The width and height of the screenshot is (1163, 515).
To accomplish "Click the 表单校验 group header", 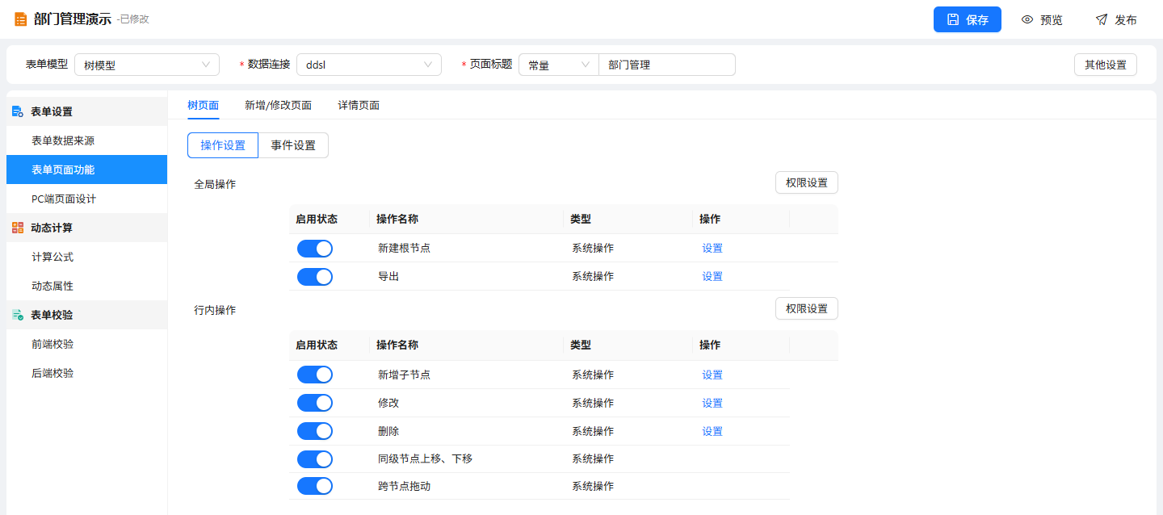I will tap(86, 315).
